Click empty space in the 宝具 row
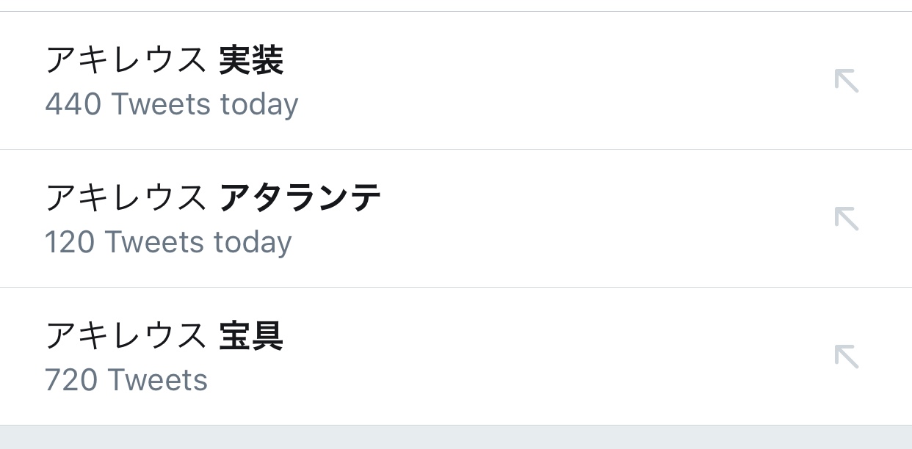Image resolution: width=912 pixels, height=449 pixels. (551, 357)
